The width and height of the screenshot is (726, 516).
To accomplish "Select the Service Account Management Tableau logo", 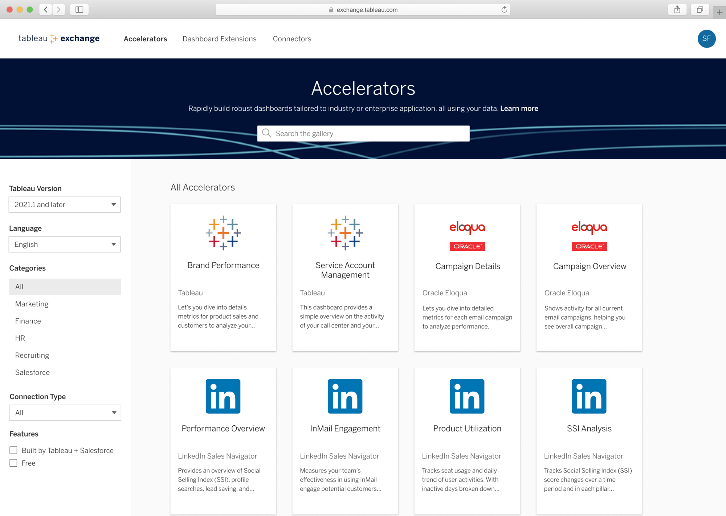I will (345, 233).
